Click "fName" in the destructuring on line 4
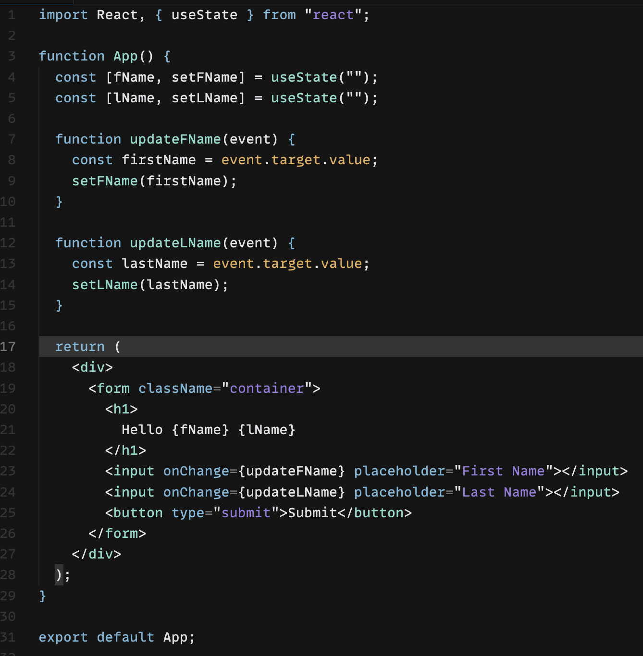Viewport: 643px width, 656px height. click(x=134, y=77)
